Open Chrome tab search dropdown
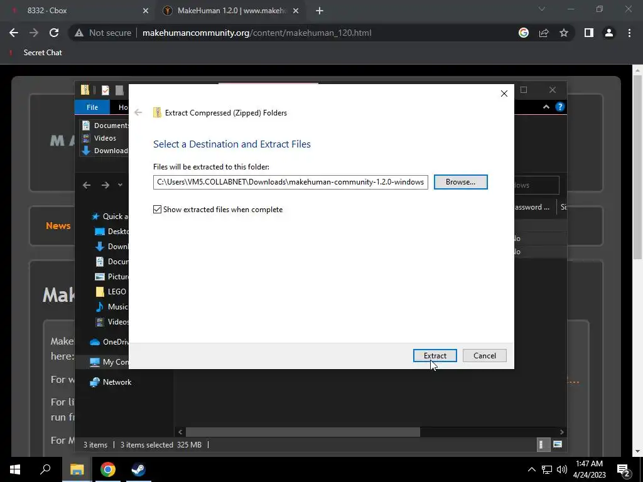This screenshot has width=643, height=482. tap(542, 9)
